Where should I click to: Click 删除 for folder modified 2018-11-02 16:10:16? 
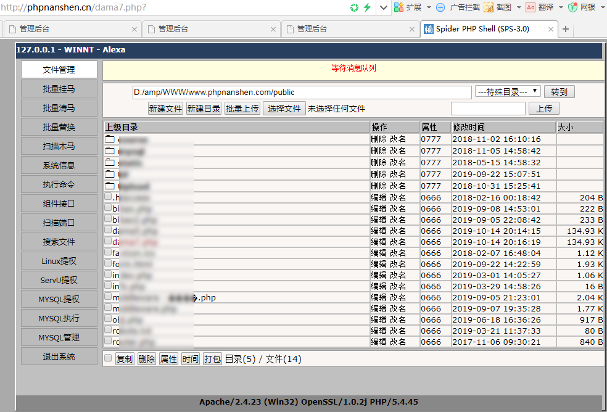379,139
